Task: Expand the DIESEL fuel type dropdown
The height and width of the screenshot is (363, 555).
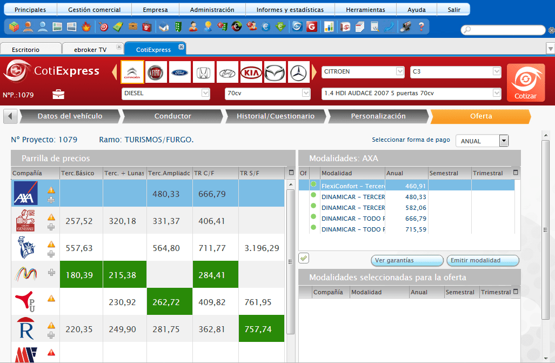Action: click(x=205, y=93)
